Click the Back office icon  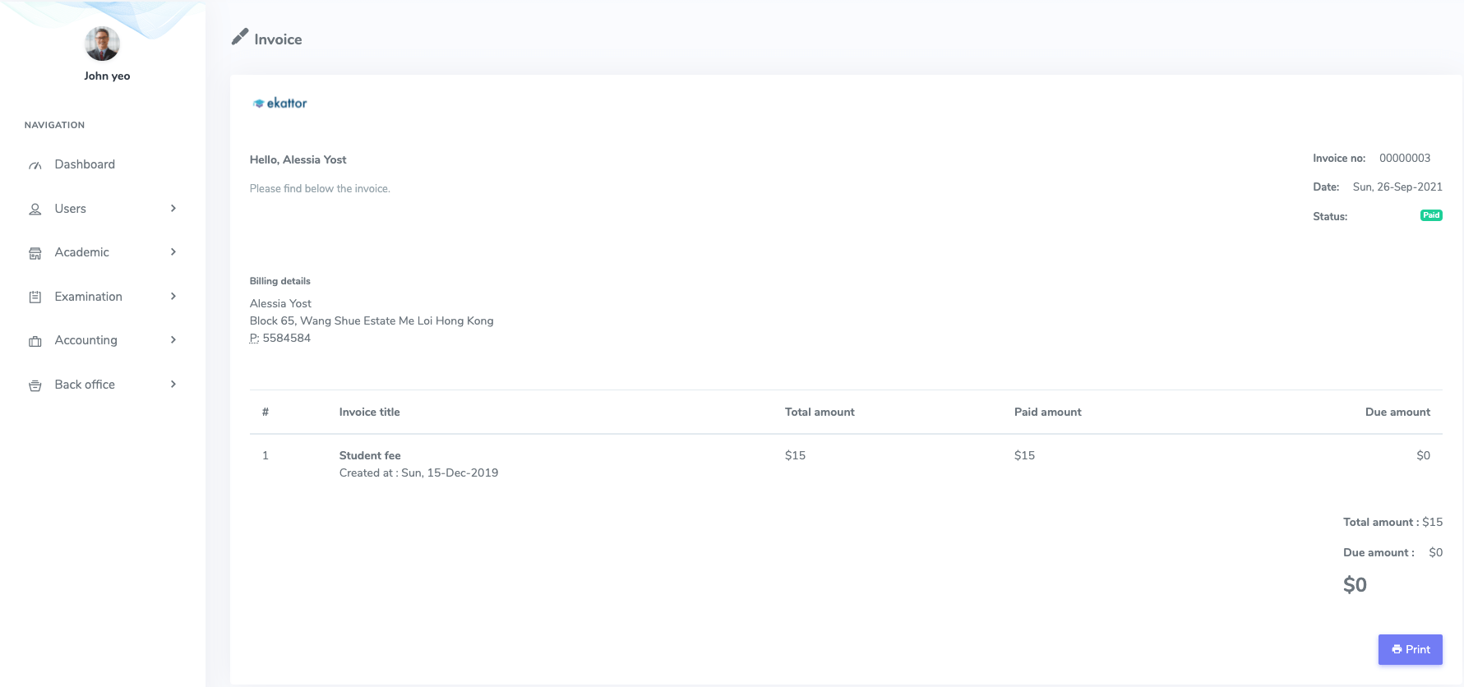coord(35,385)
